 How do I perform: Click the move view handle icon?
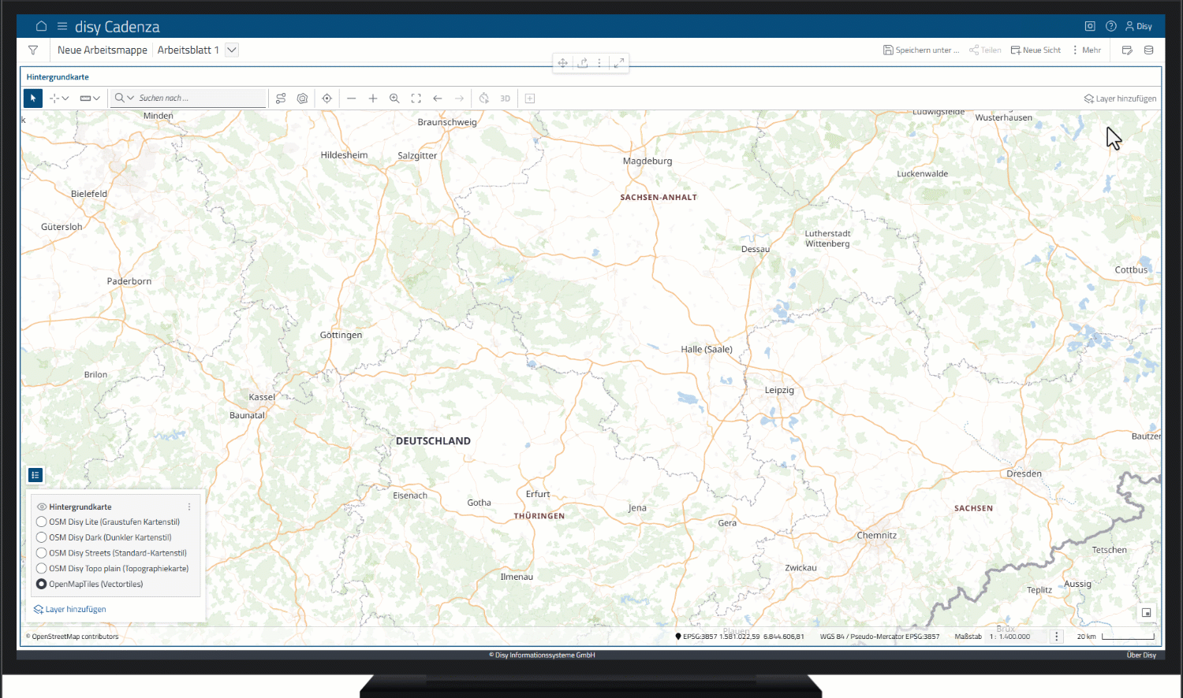tap(562, 63)
